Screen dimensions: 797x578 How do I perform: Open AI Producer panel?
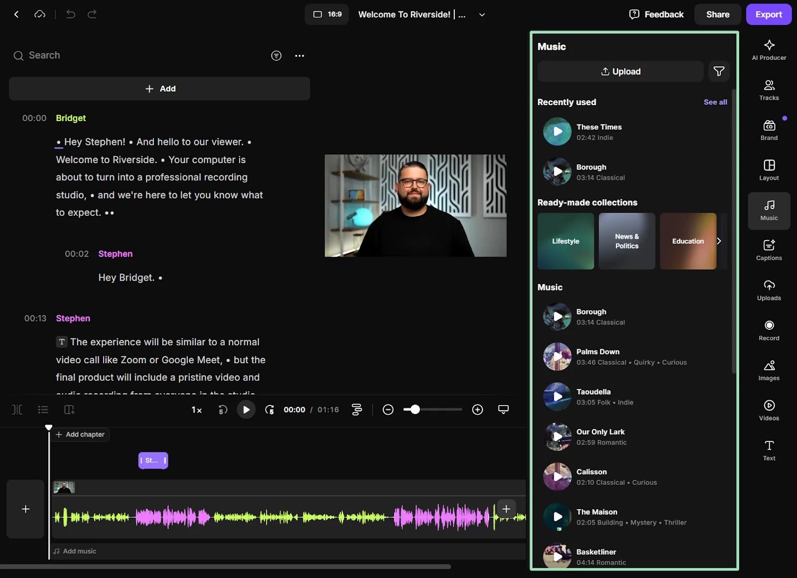(x=769, y=50)
